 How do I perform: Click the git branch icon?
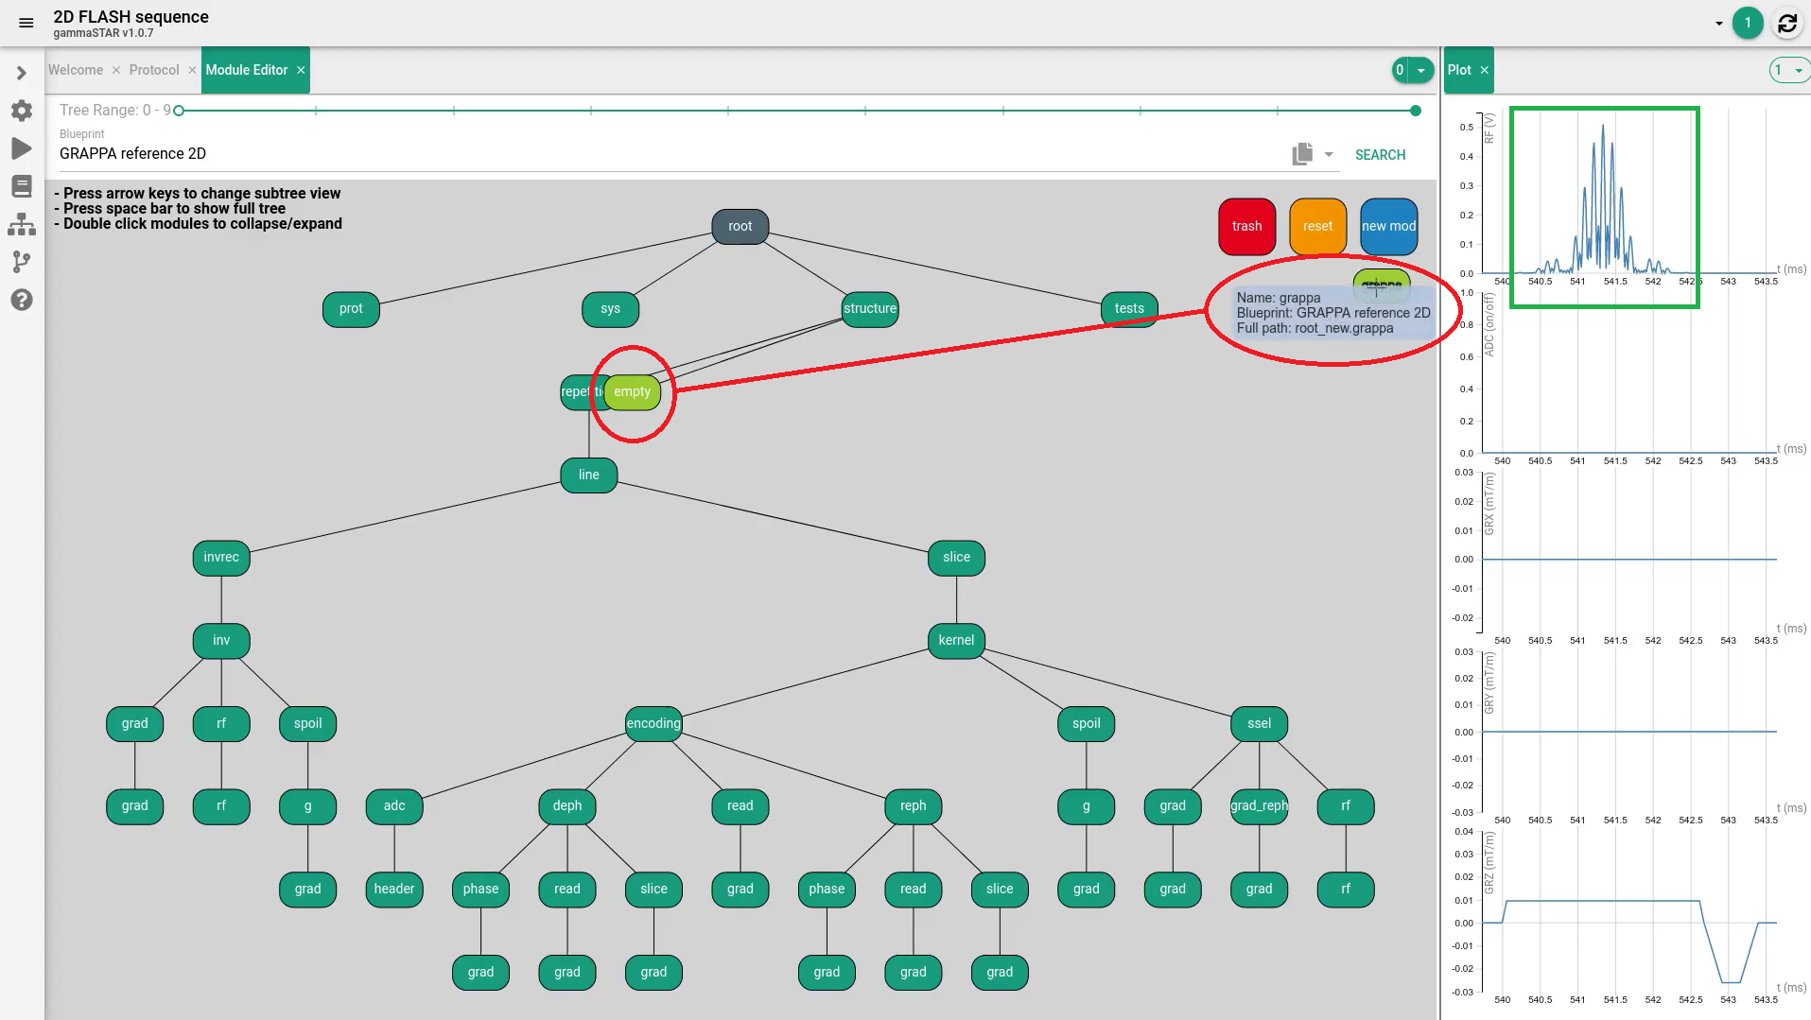[x=22, y=262]
